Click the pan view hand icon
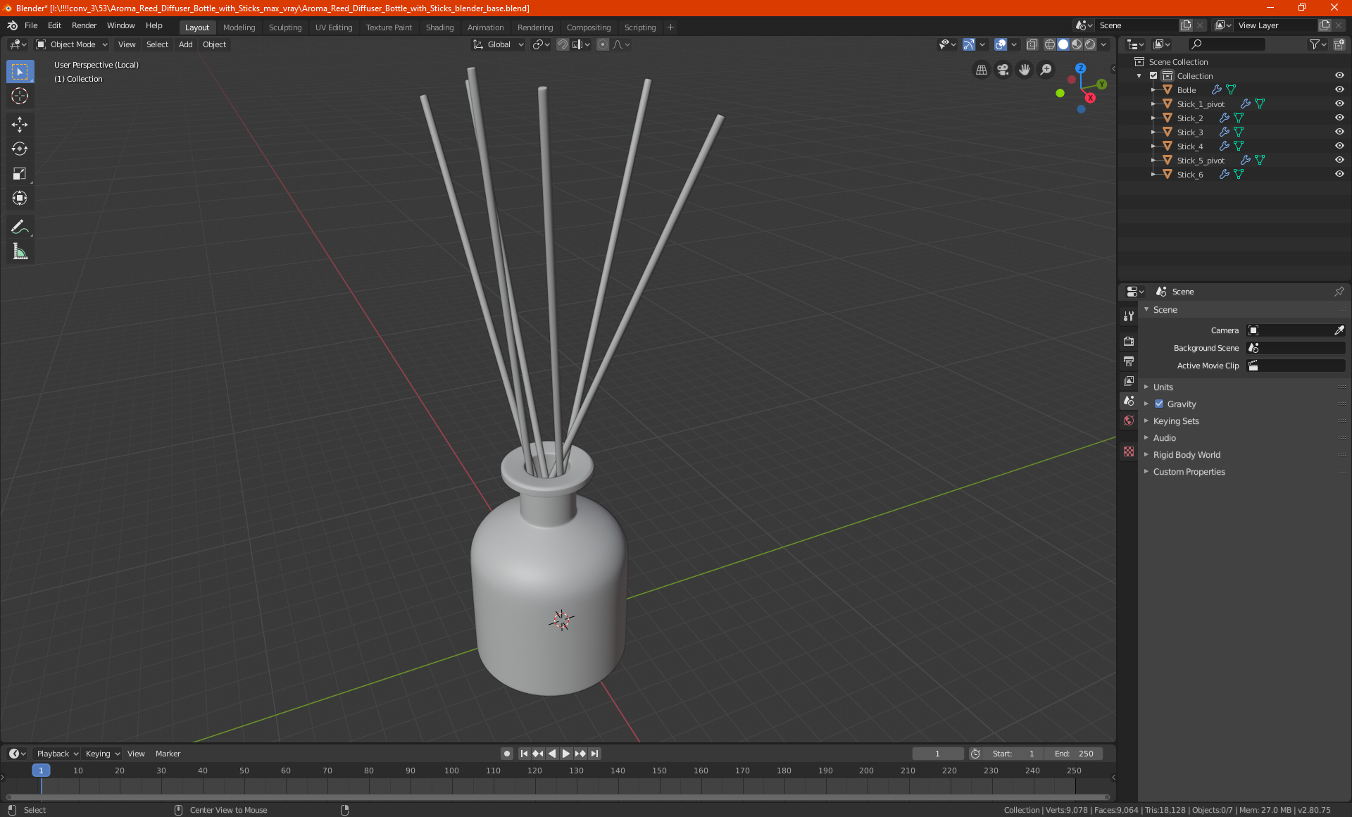The image size is (1352, 817). (x=1025, y=70)
